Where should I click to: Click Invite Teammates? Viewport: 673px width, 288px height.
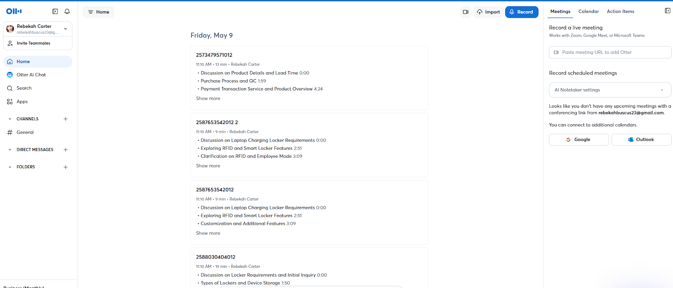click(38, 43)
